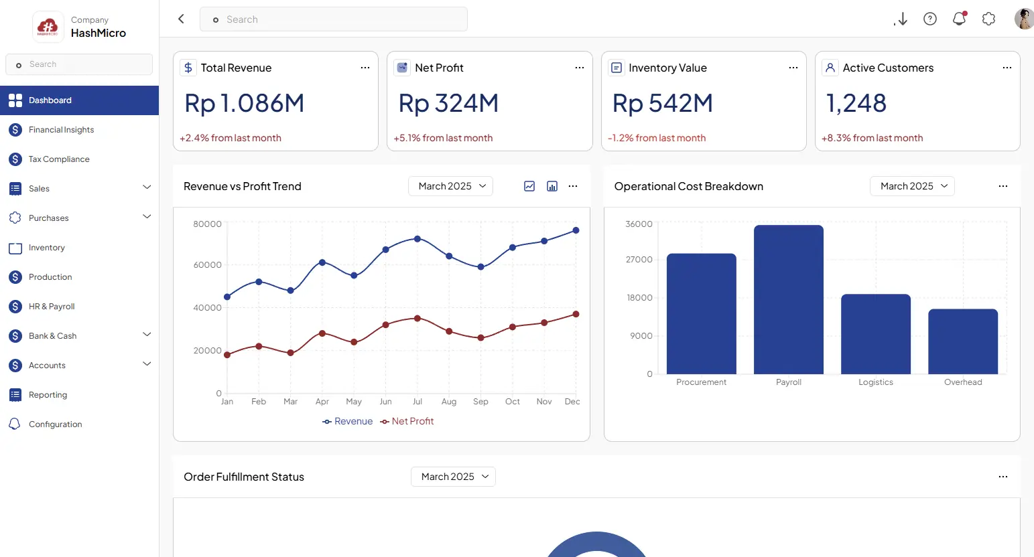Click the download arrow icon in header
Screen dimensions: 1034x557
point(901,19)
